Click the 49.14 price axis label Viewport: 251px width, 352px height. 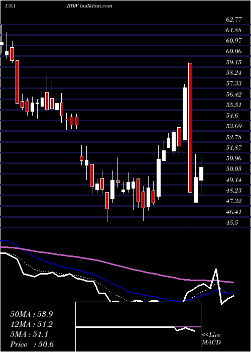pyautogui.click(x=234, y=180)
